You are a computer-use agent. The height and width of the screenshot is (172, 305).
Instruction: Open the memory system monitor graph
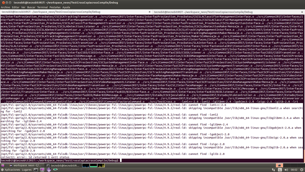pyautogui.click(x=93, y=165)
